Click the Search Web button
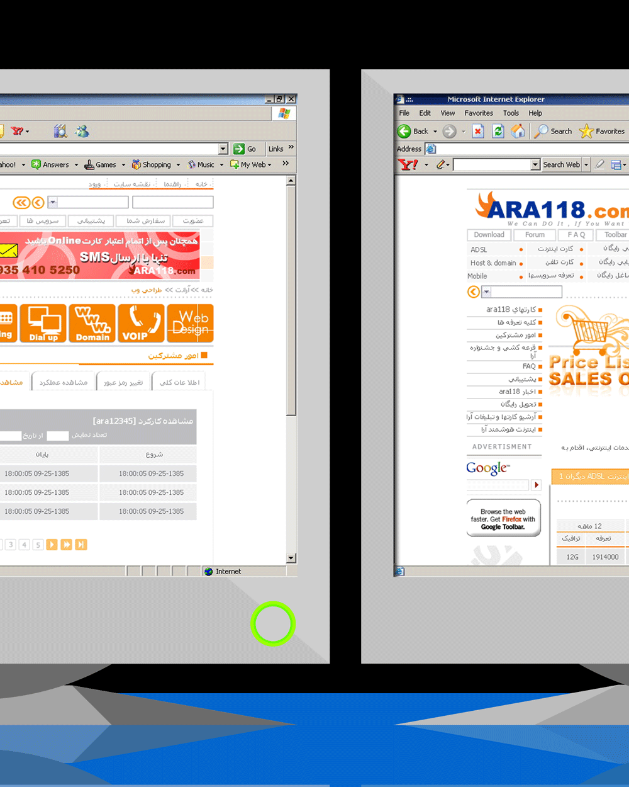 click(561, 164)
